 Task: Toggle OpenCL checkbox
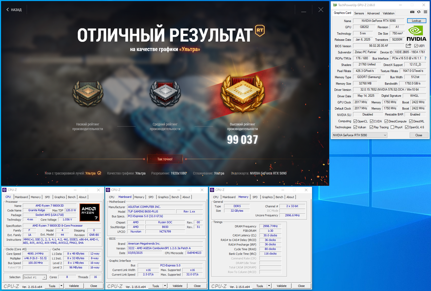pos(355,121)
